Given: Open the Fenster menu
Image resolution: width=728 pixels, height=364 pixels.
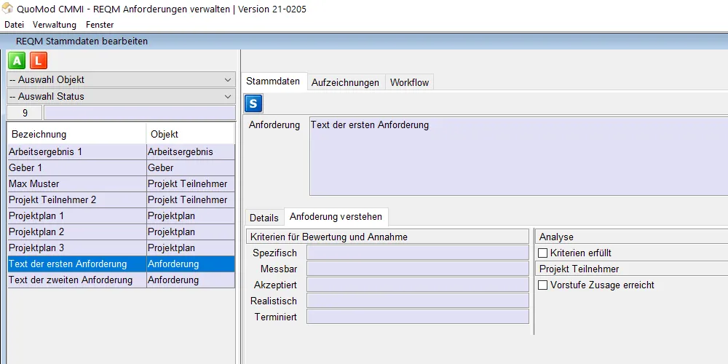Looking at the screenshot, I should coord(100,25).
